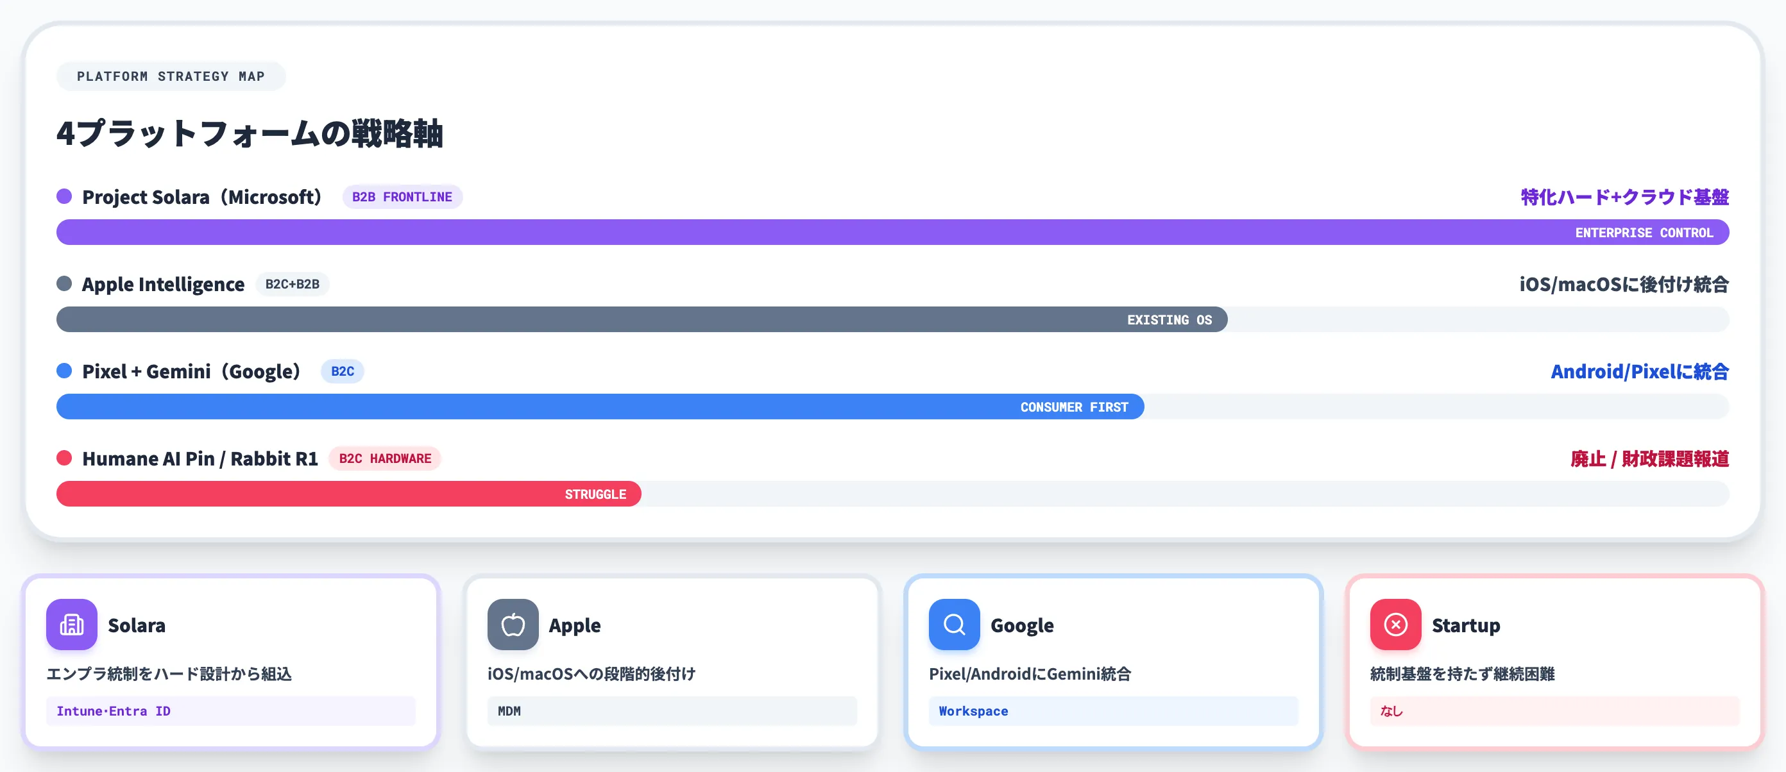Click the blue dot beside Pixel + Gemini
Screen dimensions: 1786x772
(65, 371)
